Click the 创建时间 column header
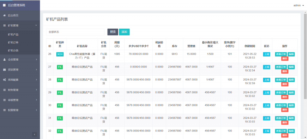 click(250, 46)
